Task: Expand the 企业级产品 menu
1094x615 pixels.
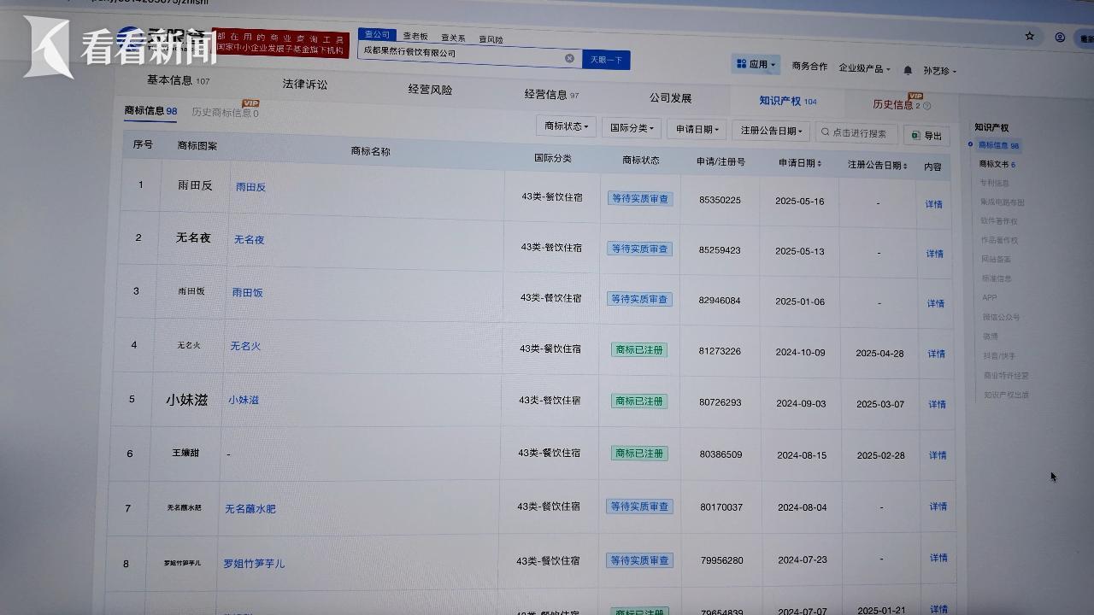Action: tap(864, 68)
